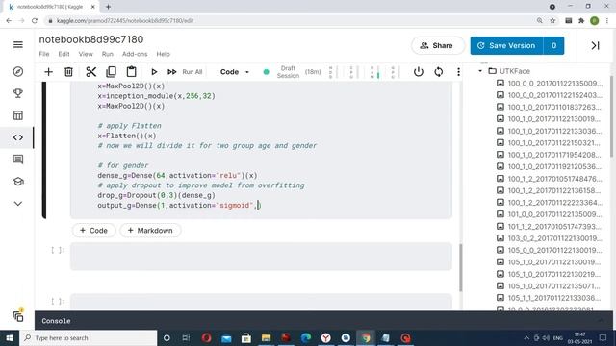
Task: Collapse the right sidebar panel
Action: pos(595,45)
